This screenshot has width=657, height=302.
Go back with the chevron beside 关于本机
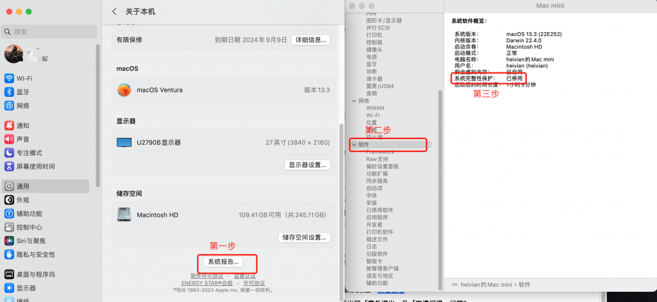click(114, 12)
